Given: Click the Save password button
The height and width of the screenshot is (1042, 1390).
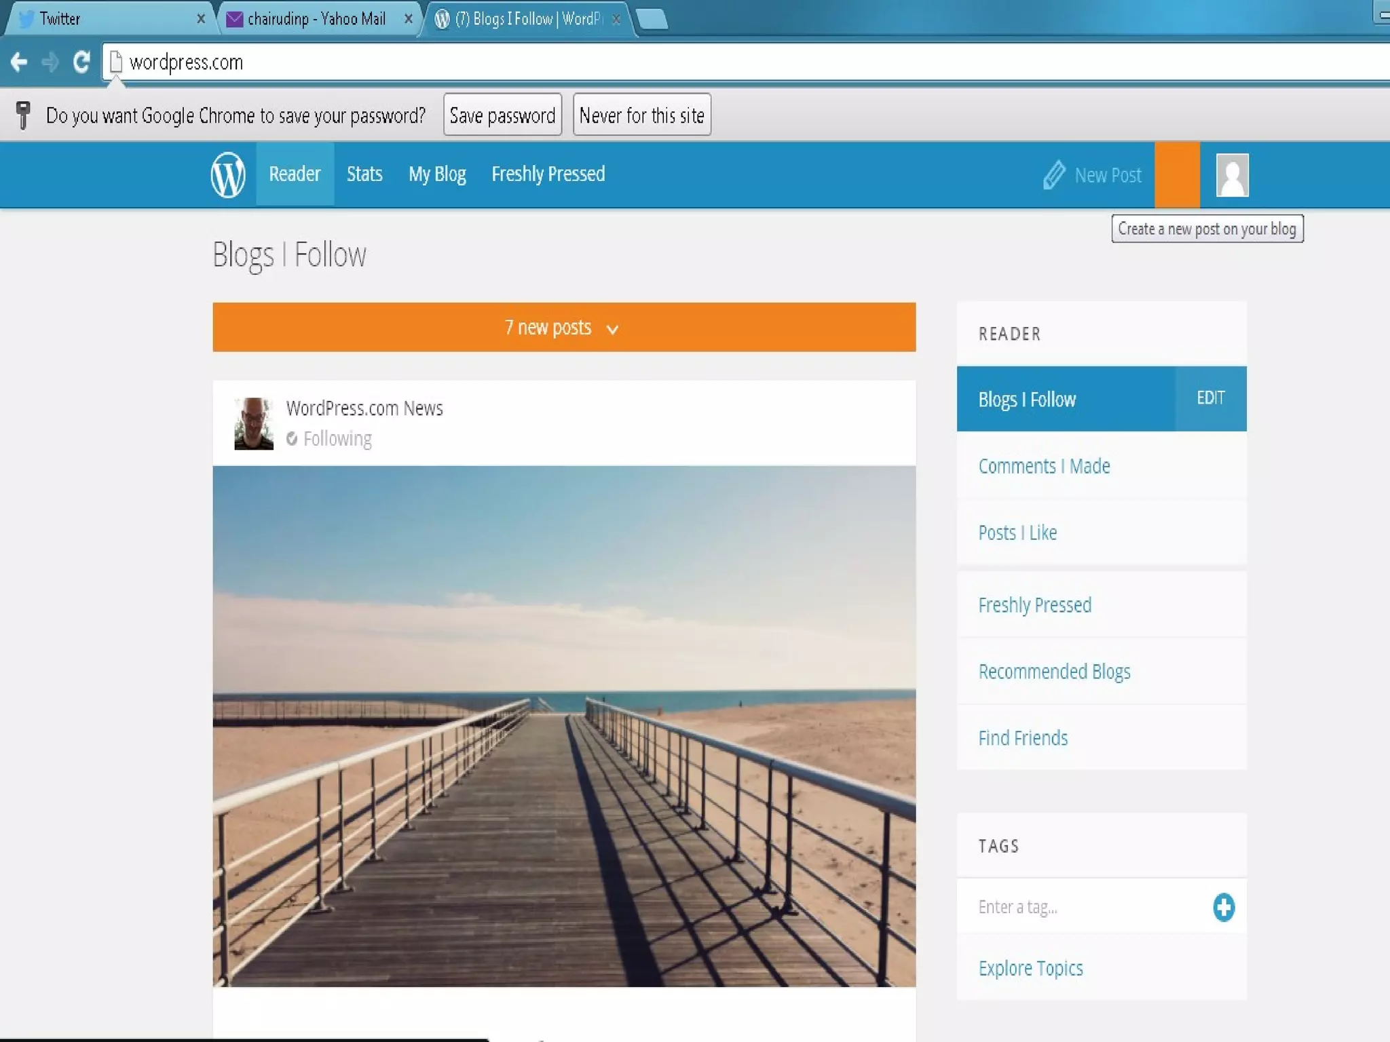Looking at the screenshot, I should (x=502, y=115).
